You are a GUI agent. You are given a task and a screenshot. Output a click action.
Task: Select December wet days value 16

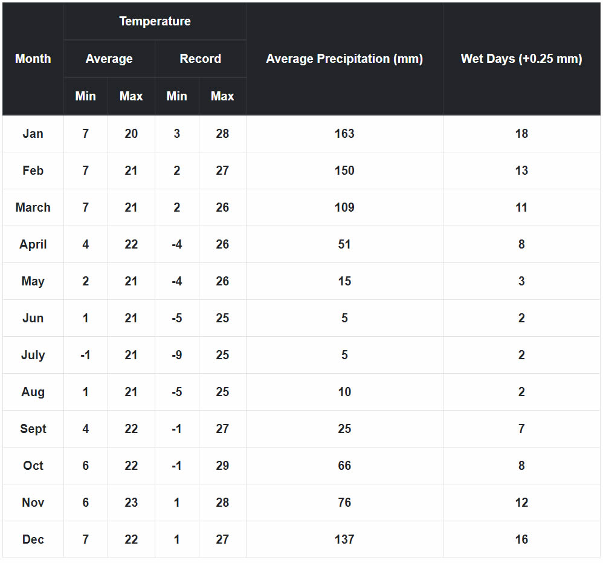click(x=521, y=539)
